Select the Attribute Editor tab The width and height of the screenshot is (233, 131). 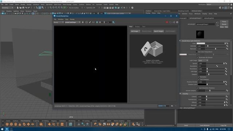click(197, 11)
